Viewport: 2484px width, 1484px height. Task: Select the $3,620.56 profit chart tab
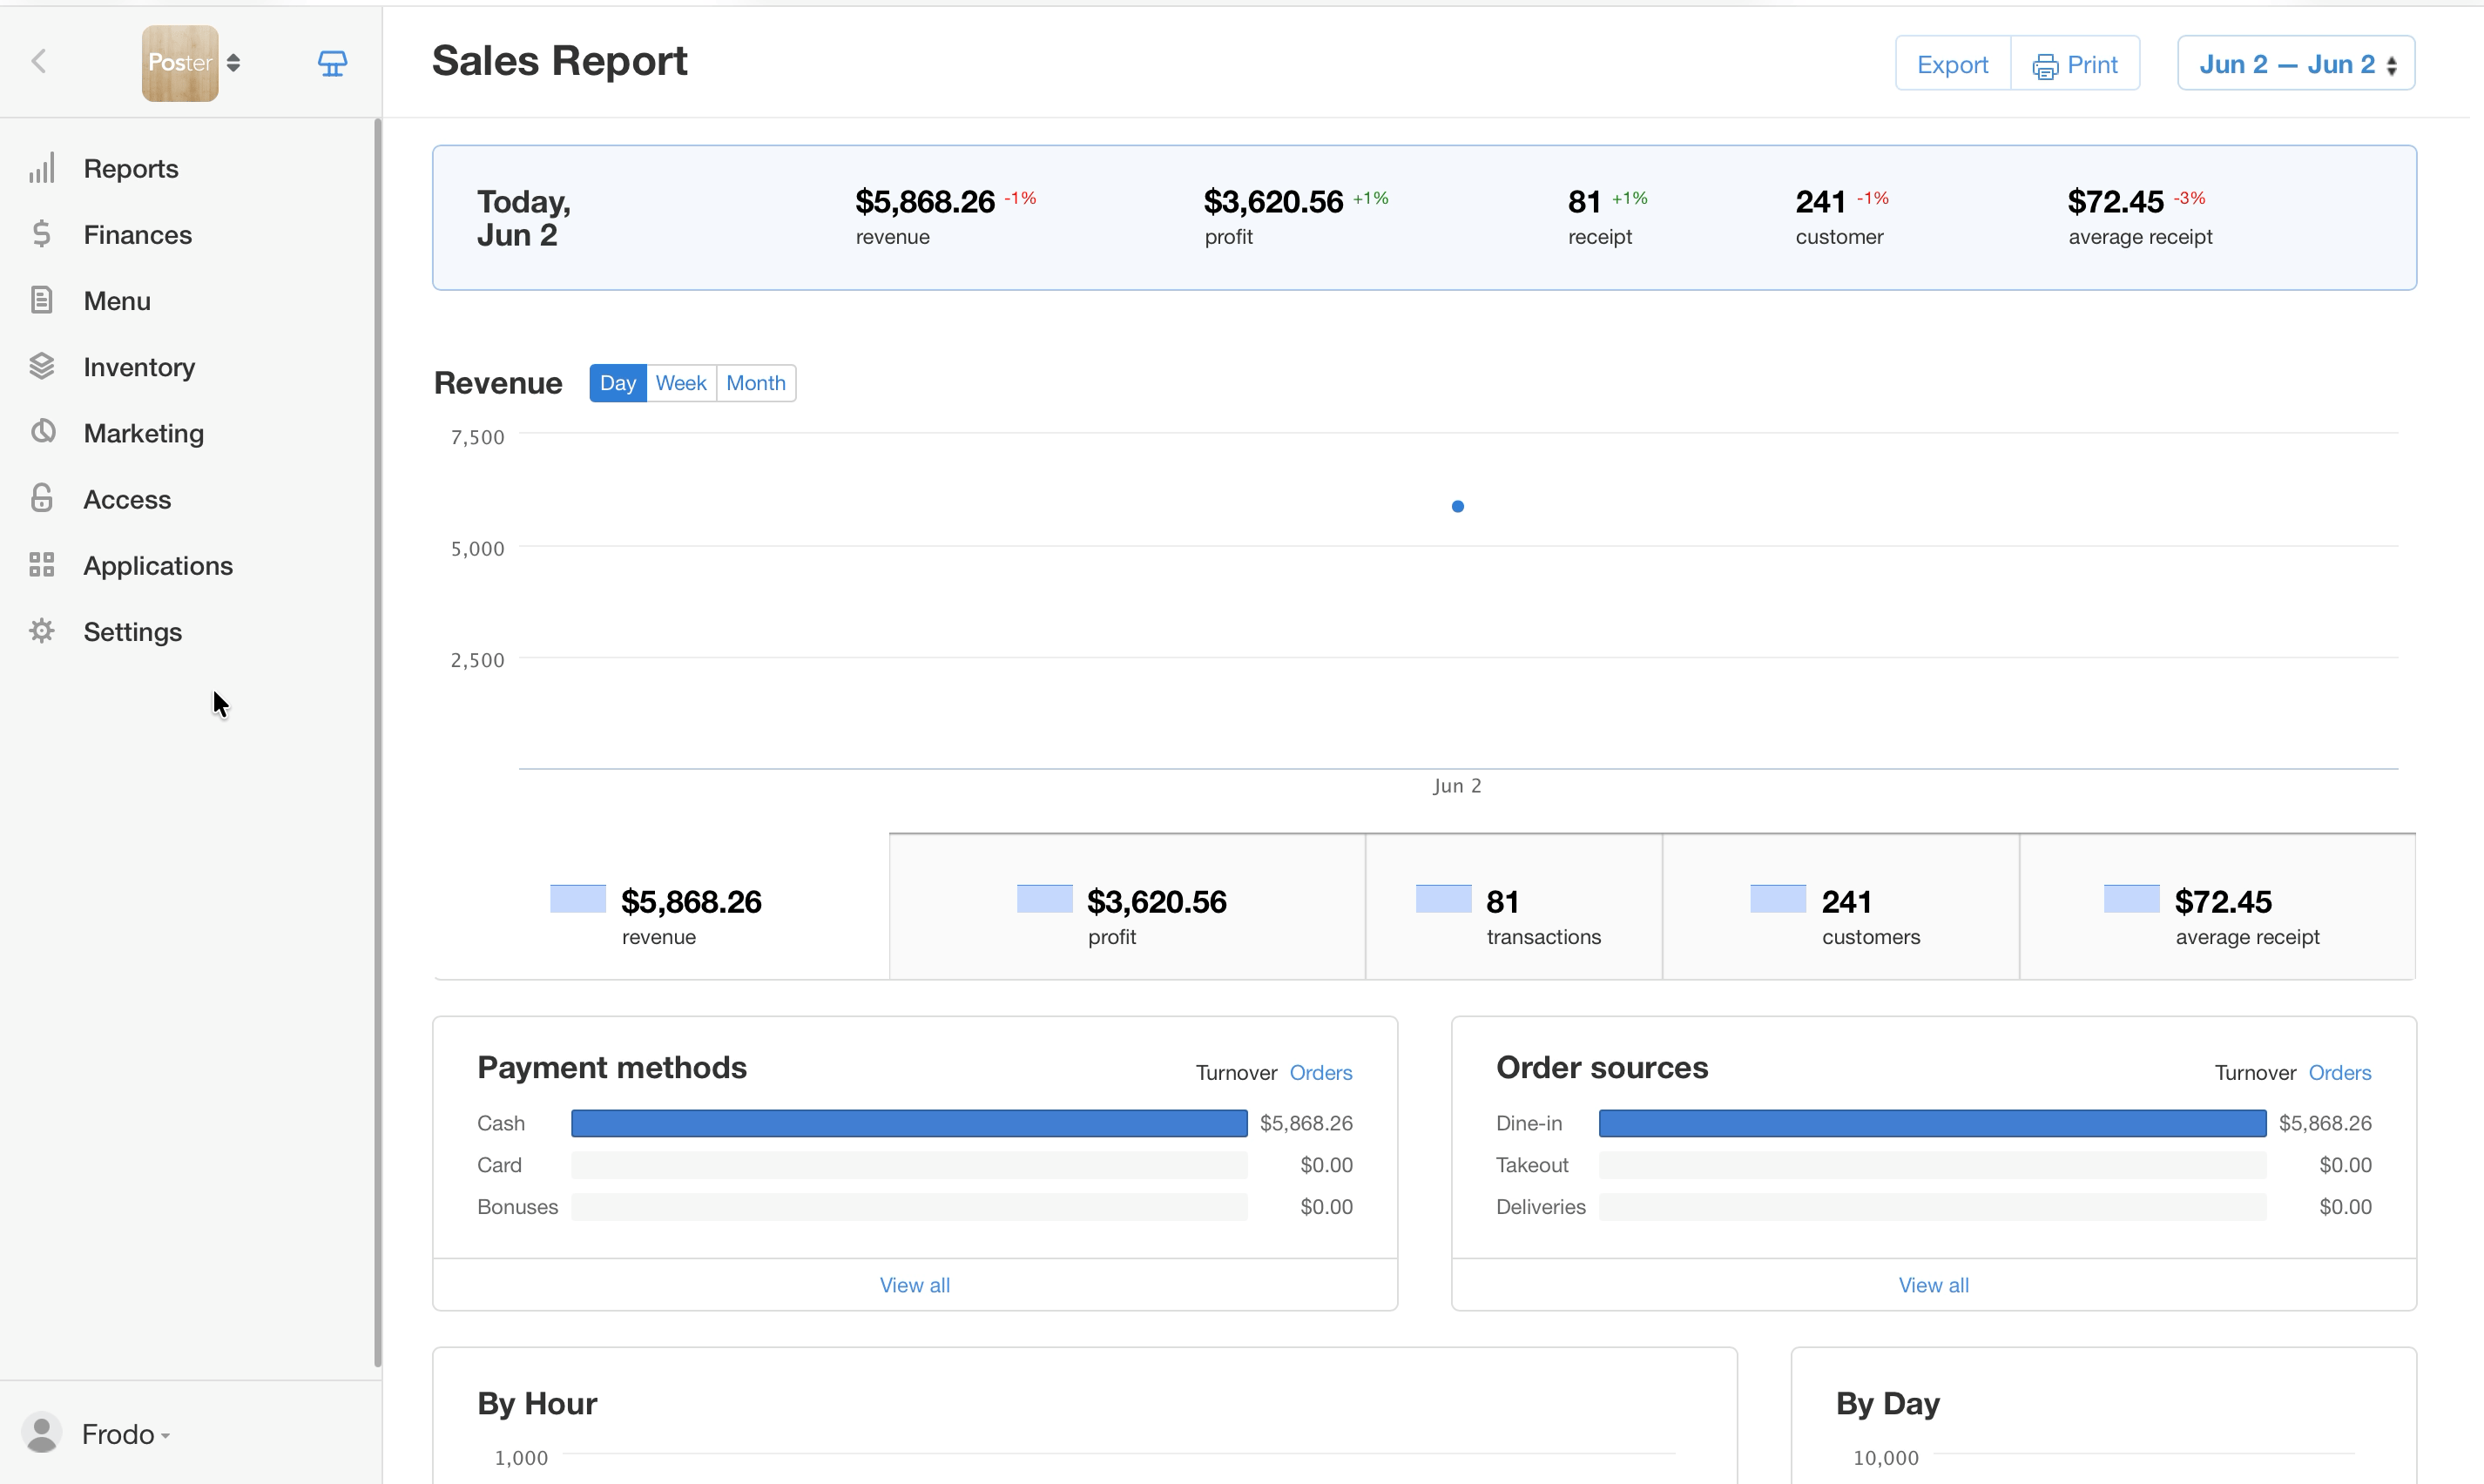pos(1127,907)
